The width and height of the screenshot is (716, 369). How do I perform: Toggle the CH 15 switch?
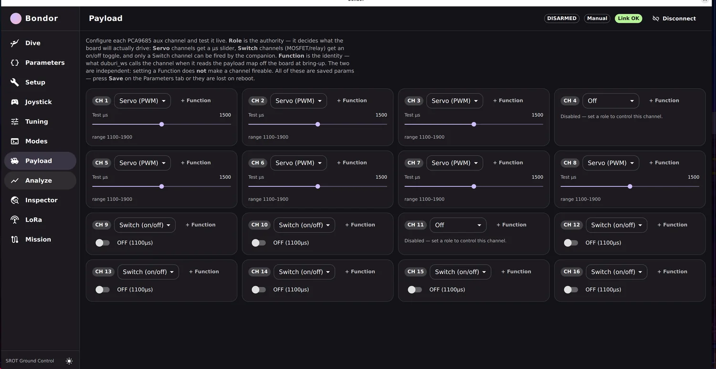415,289
